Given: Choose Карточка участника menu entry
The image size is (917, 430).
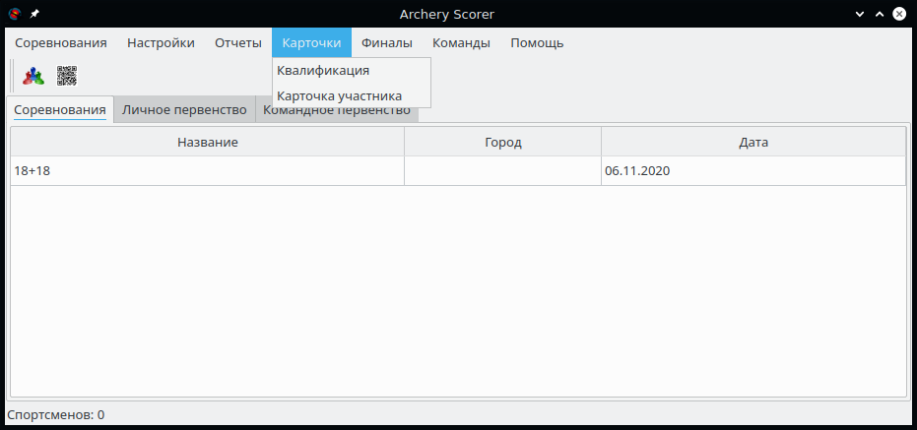Looking at the screenshot, I should point(339,96).
